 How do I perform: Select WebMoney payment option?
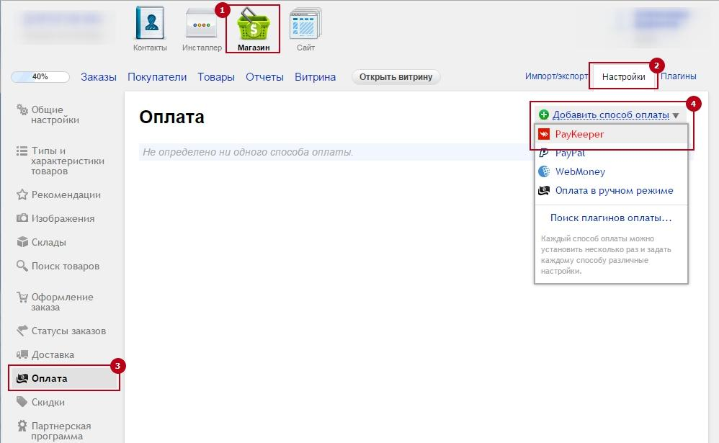click(579, 171)
